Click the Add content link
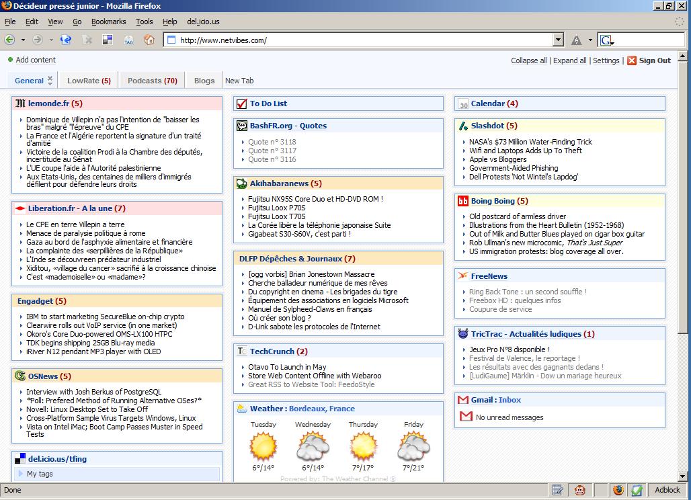Viewport: 691px width, 500px height. coord(35,60)
